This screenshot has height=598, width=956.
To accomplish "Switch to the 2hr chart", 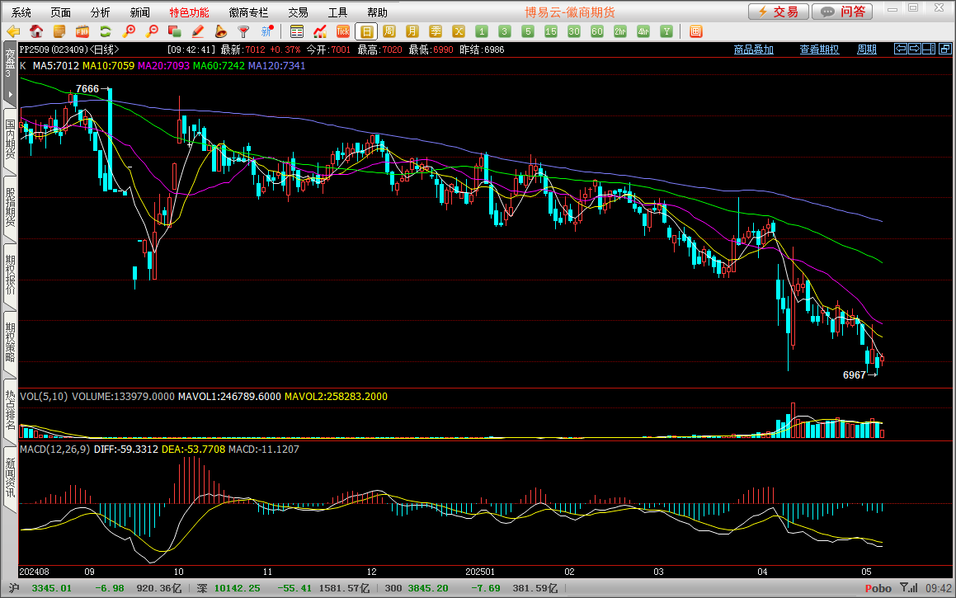I will tap(620, 31).
